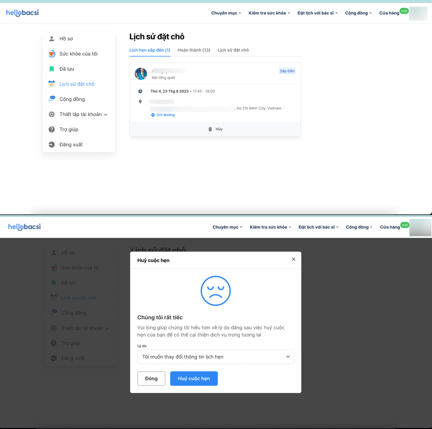Click the Chỉ đường directions arrow icon
Image resolution: width=432 pixels, height=429 pixels.
153,115
